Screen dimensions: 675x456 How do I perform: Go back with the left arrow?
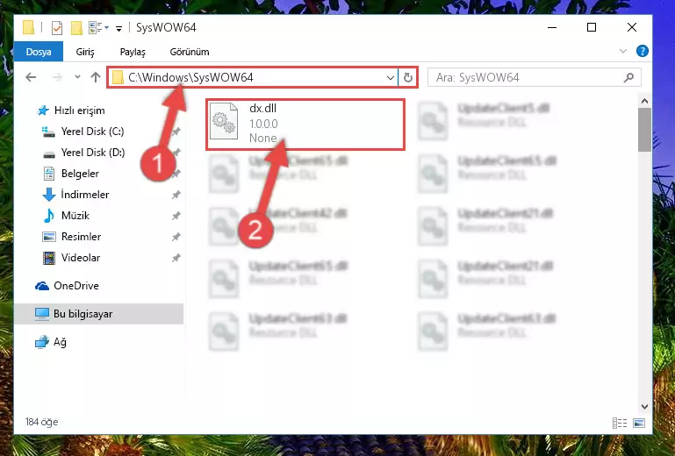pos(31,77)
